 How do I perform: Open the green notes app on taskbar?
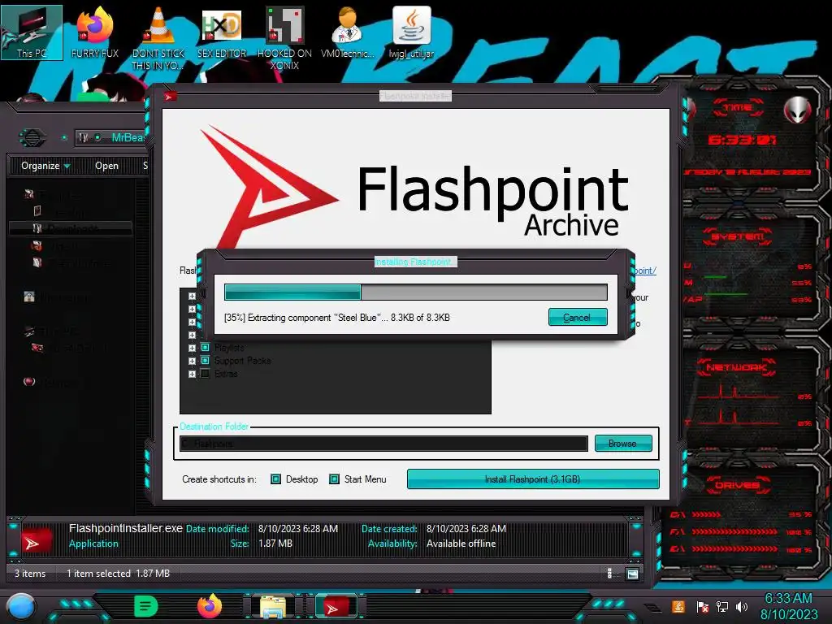145,606
